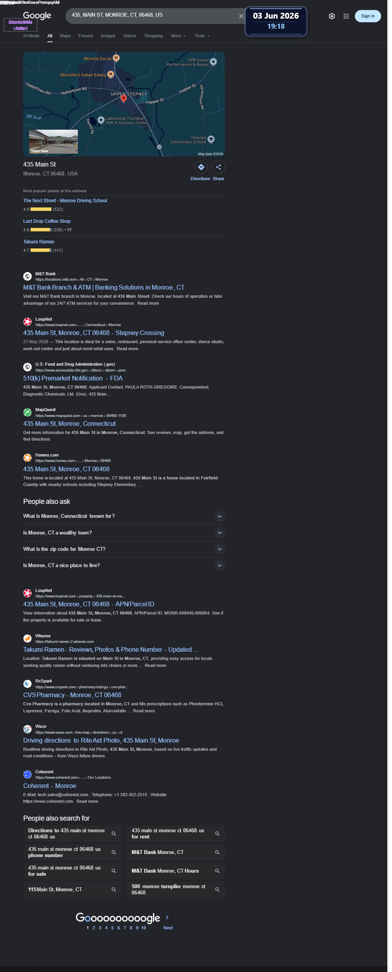Open the More dropdown in search tabs

pyautogui.click(x=178, y=36)
